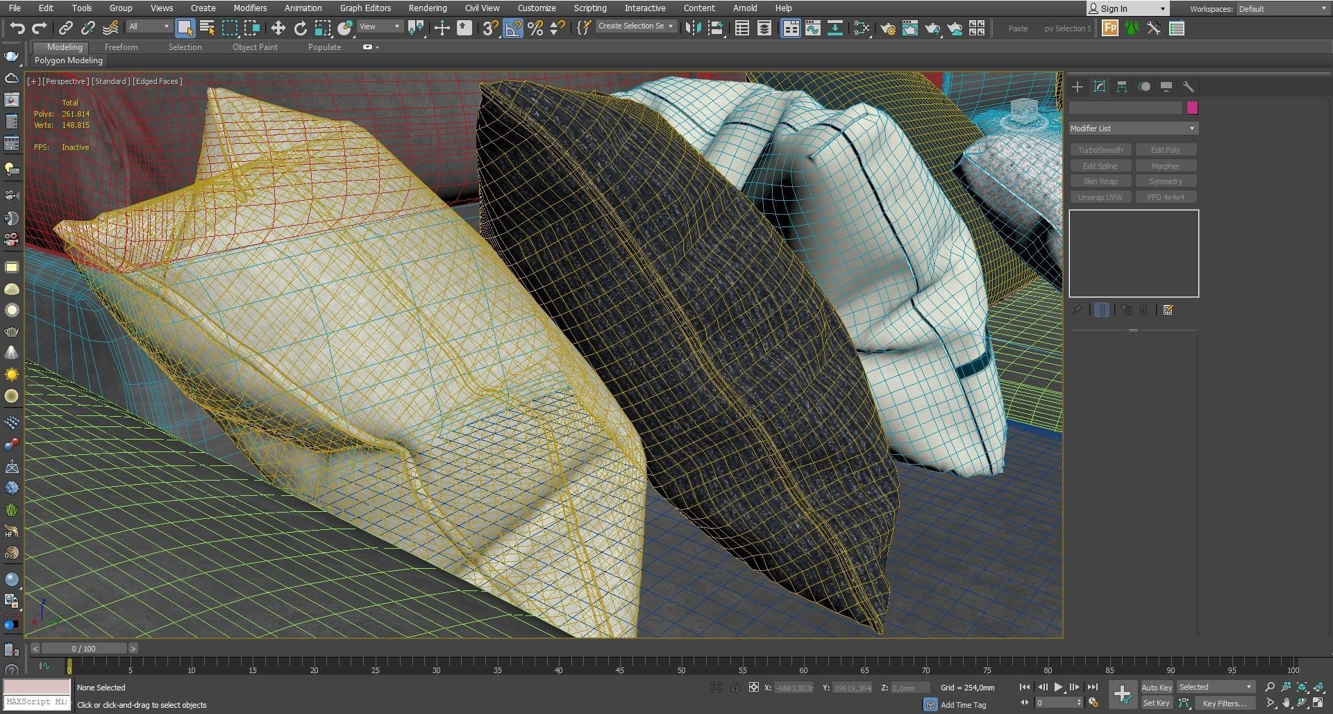
Task: Choose the Rectangular Selection Region icon
Action: [229, 28]
